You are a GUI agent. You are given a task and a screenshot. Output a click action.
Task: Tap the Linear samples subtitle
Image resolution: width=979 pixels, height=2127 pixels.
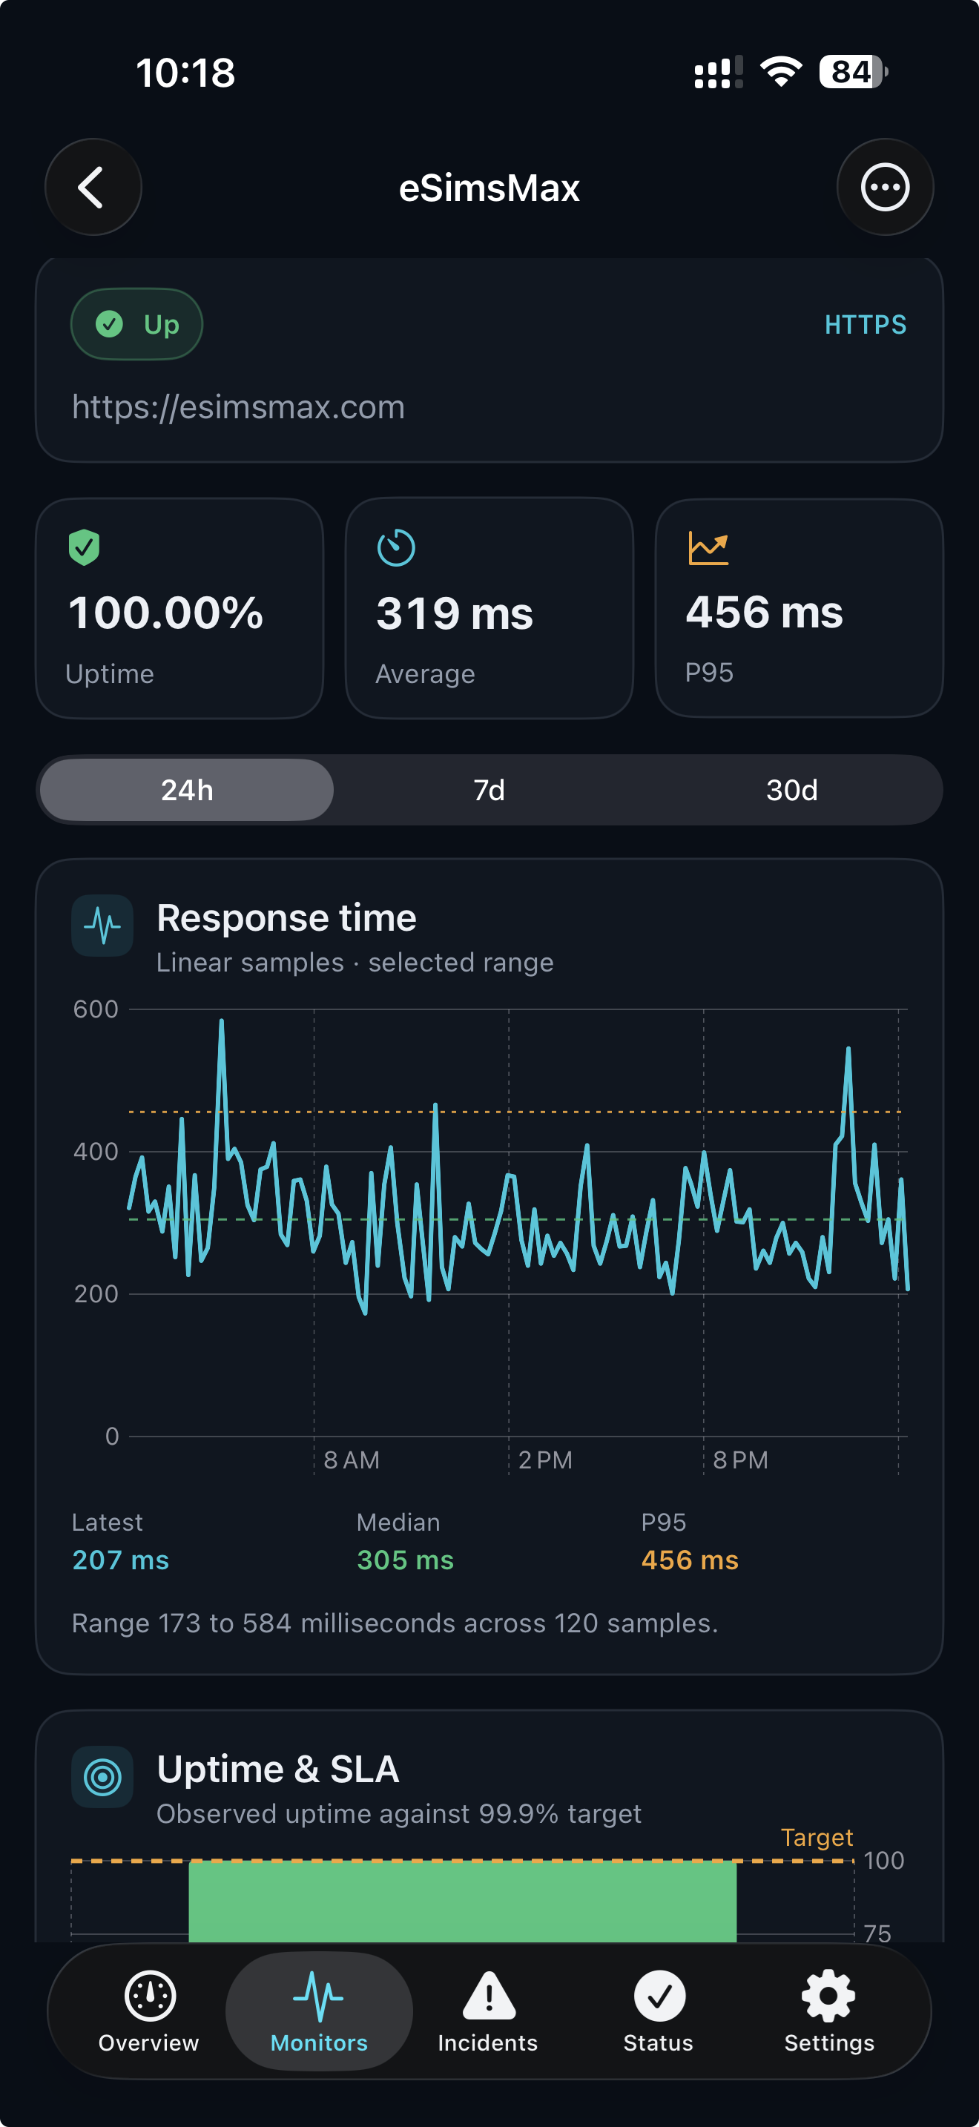pyautogui.click(x=355, y=963)
